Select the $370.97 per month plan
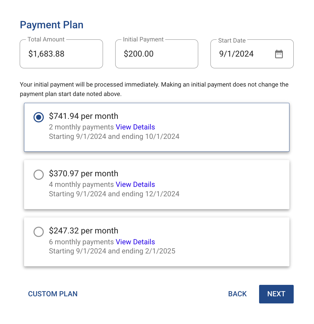Screen dimensions: 314x324 click(x=39, y=175)
